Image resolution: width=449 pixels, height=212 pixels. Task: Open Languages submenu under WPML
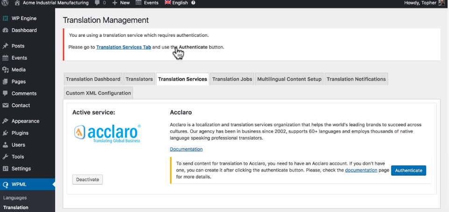15,198
